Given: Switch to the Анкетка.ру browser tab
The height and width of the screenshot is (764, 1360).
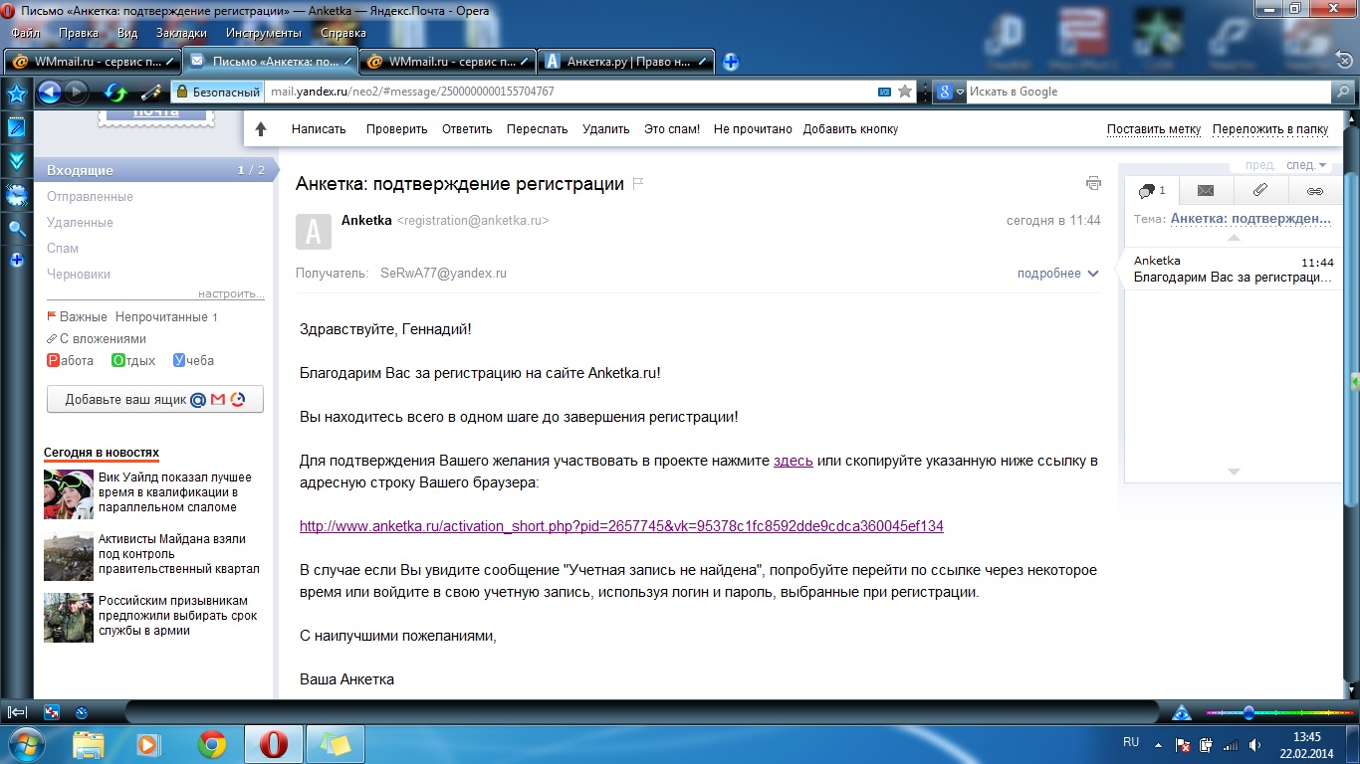Looking at the screenshot, I should point(627,62).
